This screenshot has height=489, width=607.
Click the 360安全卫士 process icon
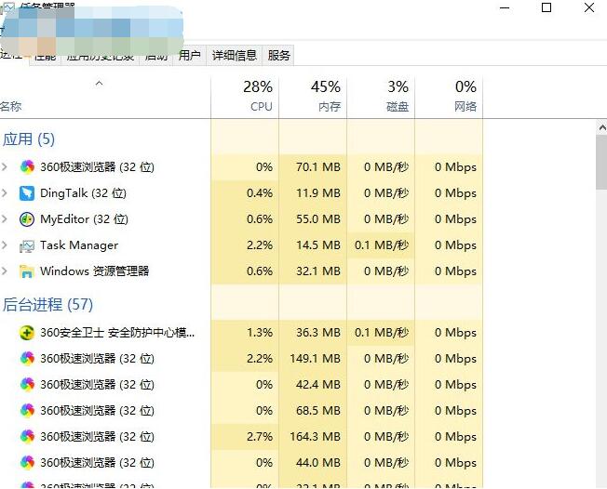(x=27, y=333)
